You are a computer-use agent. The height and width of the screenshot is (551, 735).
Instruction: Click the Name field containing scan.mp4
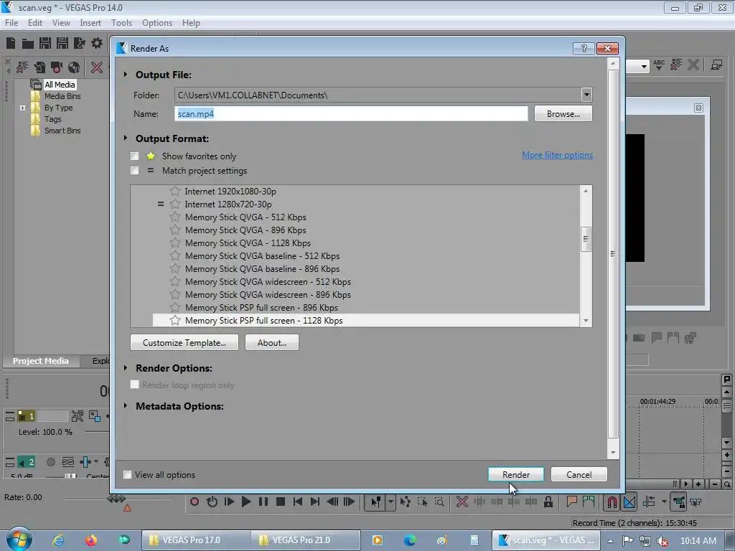coord(351,113)
